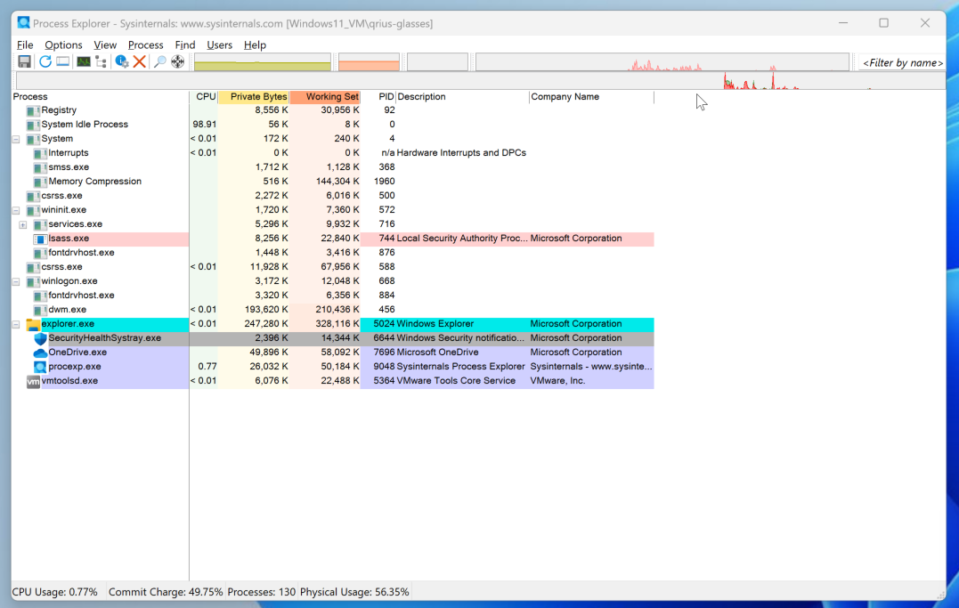Click the red X Kill Process icon
The height and width of the screenshot is (608, 959).
pyautogui.click(x=140, y=61)
